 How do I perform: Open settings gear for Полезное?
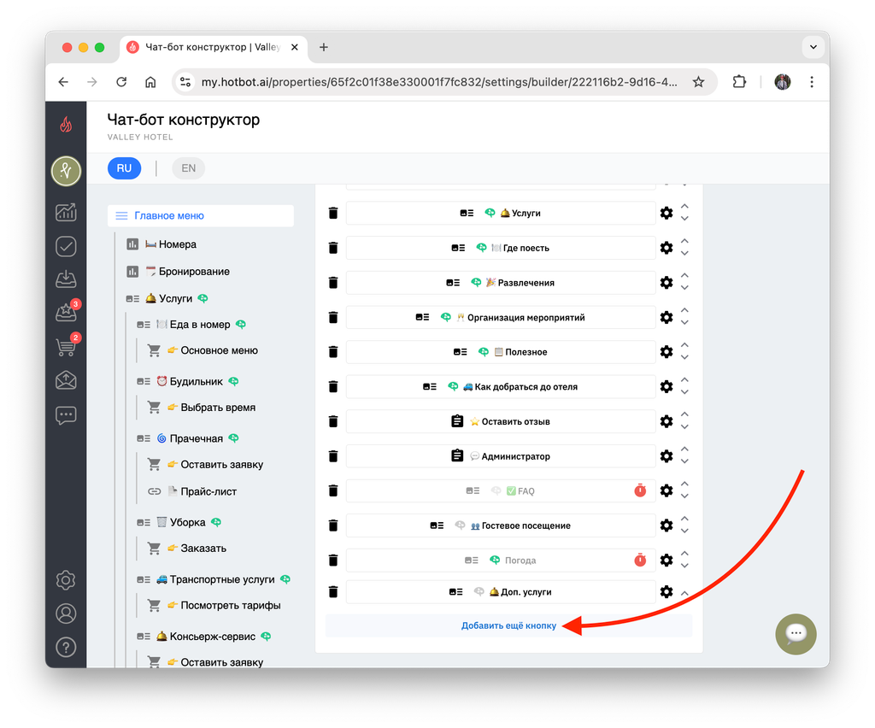pos(667,352)
